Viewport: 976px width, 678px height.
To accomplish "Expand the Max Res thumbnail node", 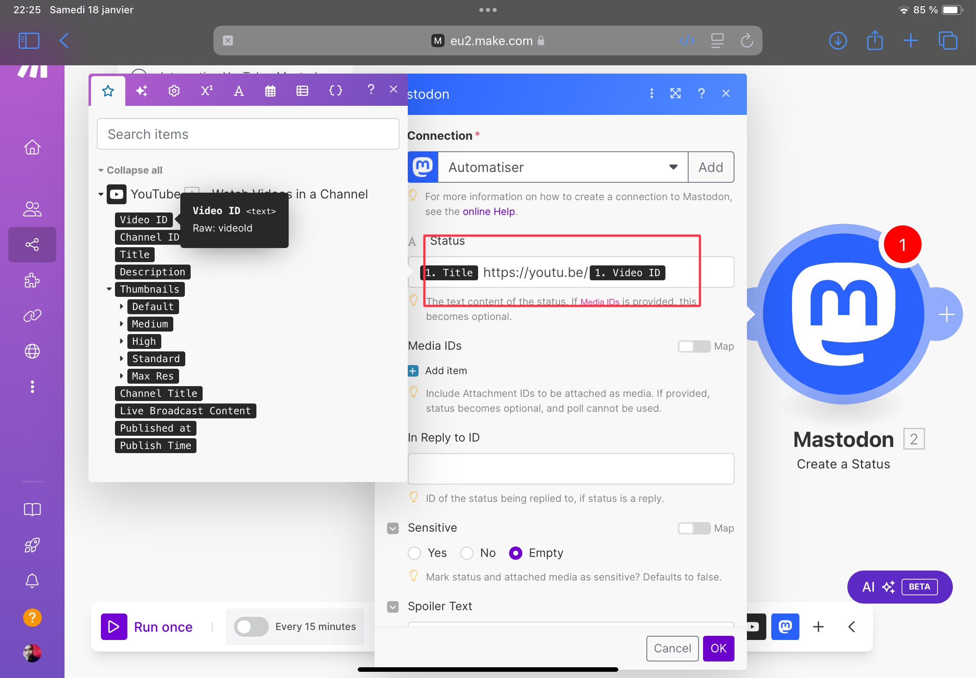I will [122, 376].
